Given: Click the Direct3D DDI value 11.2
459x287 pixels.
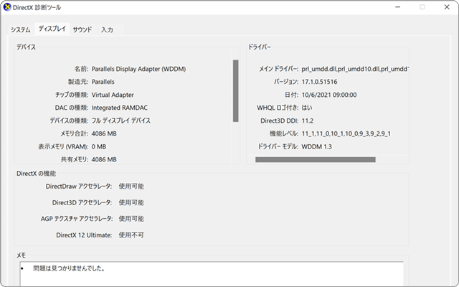Looking at the screenshot, I should tap(308, 121).
